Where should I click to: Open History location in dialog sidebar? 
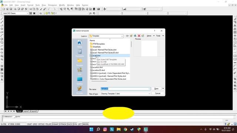[80, 44]
